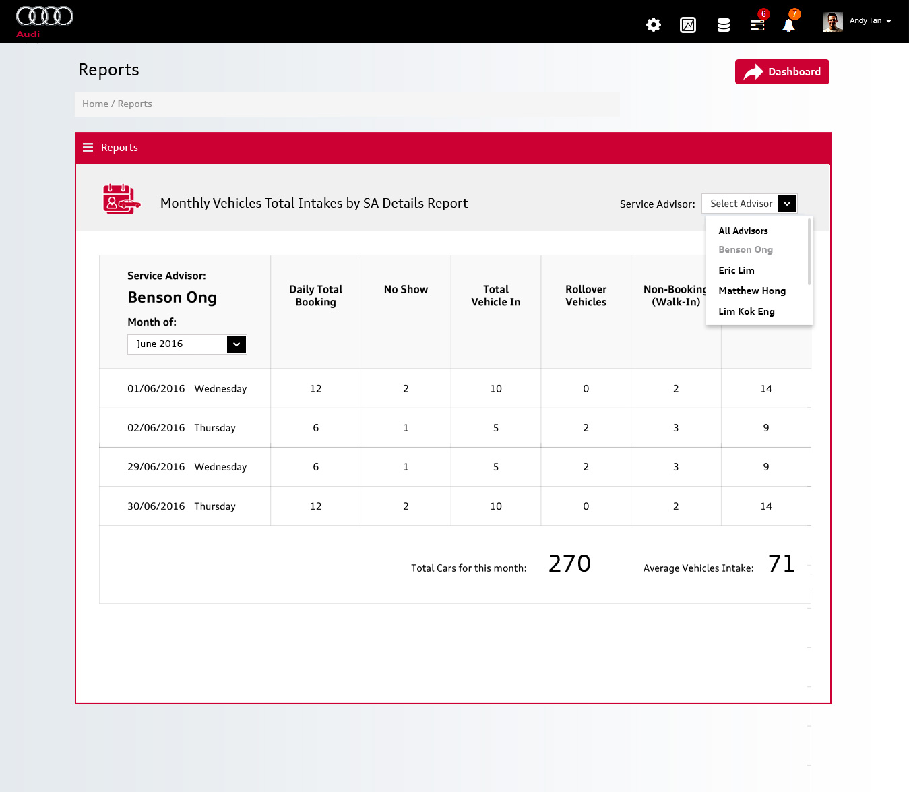This screenshot has height=792, width=909.
Task: Collapse the Select Advisor dropdown arrow
Action: tap(787, 204)
